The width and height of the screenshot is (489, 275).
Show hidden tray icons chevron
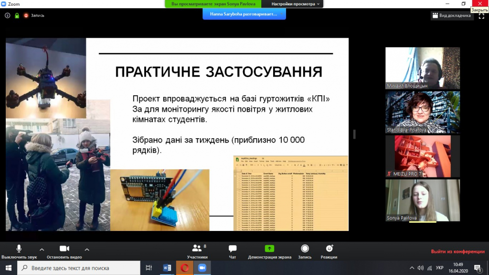point(412,268)
